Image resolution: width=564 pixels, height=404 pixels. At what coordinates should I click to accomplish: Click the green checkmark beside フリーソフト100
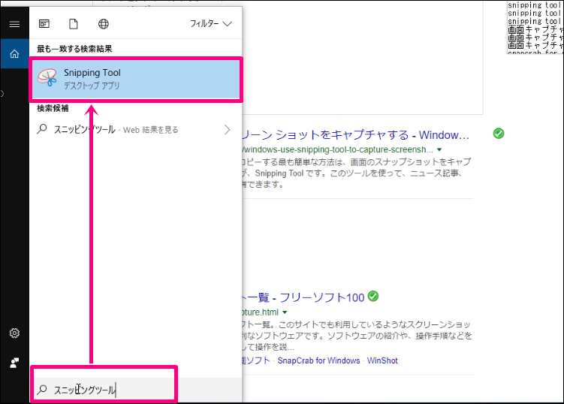click(x=373, y=296)
